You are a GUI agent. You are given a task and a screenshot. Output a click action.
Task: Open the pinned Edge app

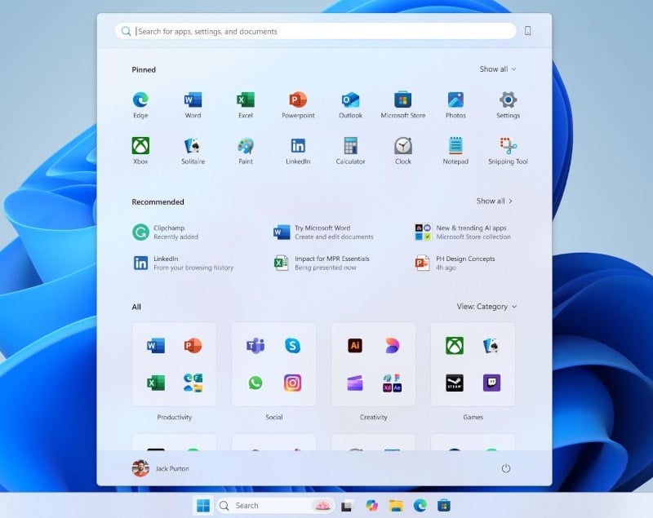coord(140,105)
